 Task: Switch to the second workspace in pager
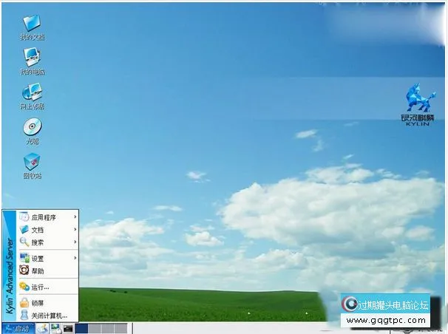point(95,328)
